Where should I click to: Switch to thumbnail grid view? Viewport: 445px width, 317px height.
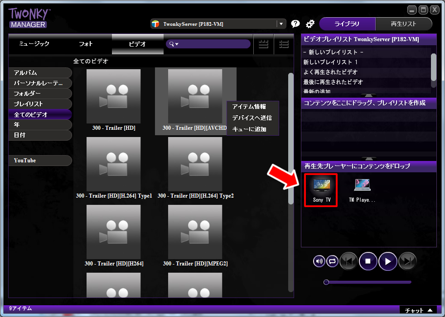coord(263,44)
